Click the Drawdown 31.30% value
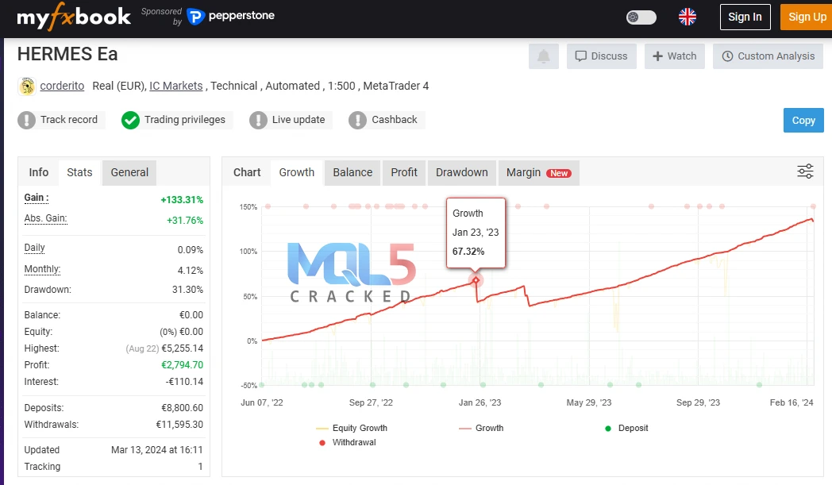 pyautogui.click(x=188, y=290)
